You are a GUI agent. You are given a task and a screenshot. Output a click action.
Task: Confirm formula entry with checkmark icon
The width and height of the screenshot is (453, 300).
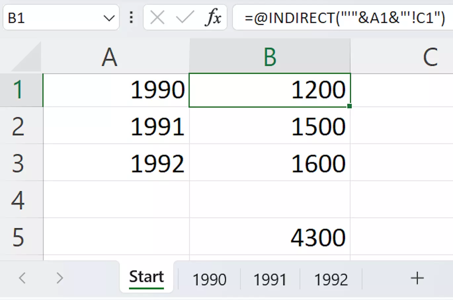tap(185, 17)
